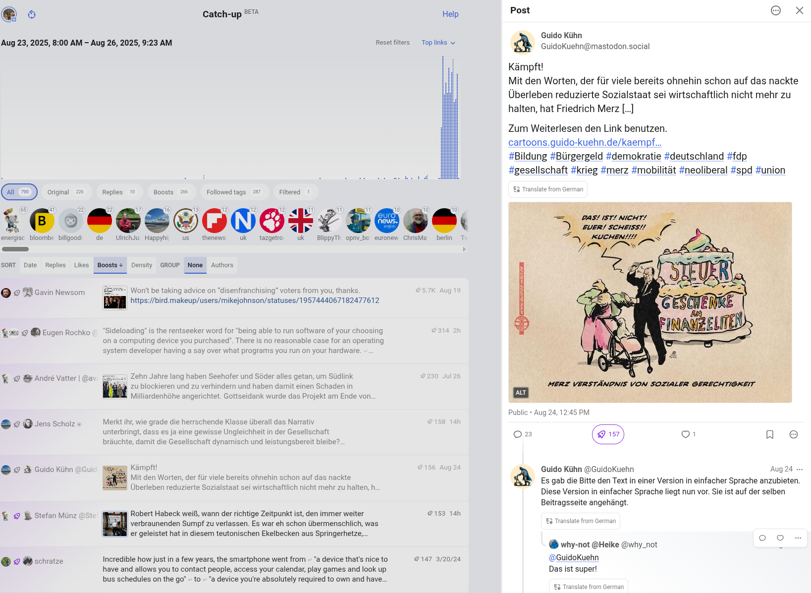Select the Followed tags 287 filter

[x=234, y=192]
